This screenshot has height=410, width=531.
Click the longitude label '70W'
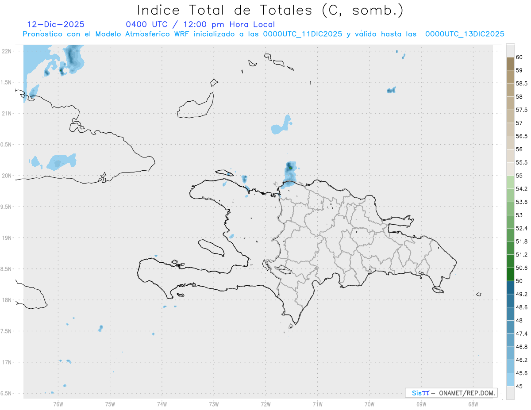[x=369, y=404]
